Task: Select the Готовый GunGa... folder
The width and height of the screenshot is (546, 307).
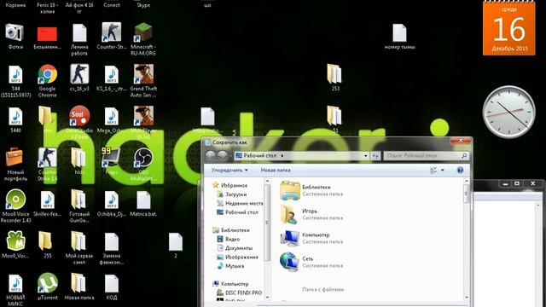Action: (78, 200)
